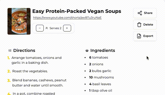Click the 6 tomatoes ingredient
The width and height of the screenshot is (165, 95).
[x=99, y=58]
